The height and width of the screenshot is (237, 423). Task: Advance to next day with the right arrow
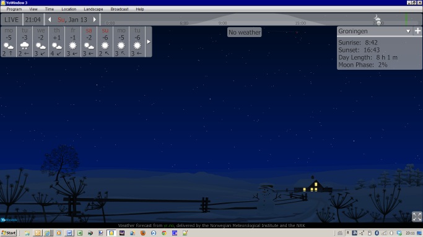coord(94,20)
